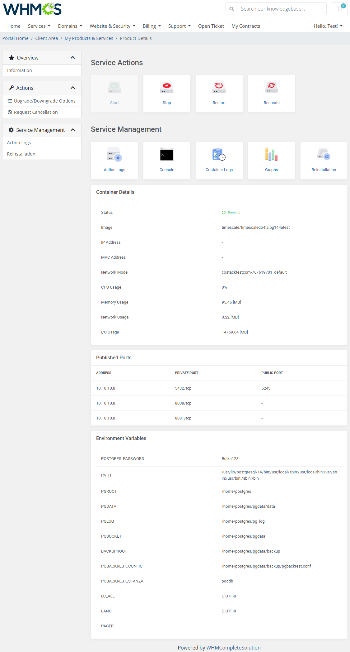Click image value timescale/timescaledb-ha:pg14-latest
350x652 pixels.
pyautogui.click(x=256, y=228)
